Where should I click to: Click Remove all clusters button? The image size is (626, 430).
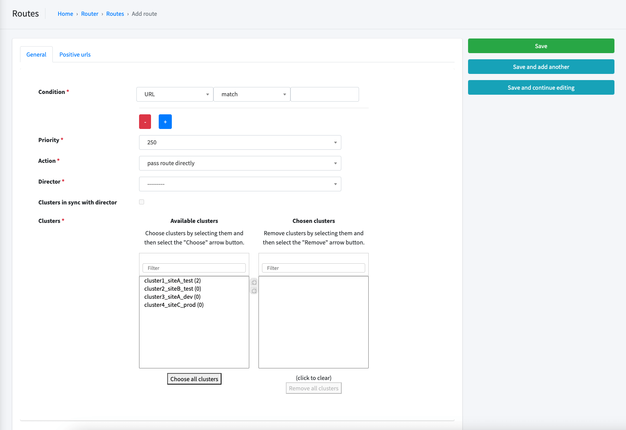(x=314, y=388)
